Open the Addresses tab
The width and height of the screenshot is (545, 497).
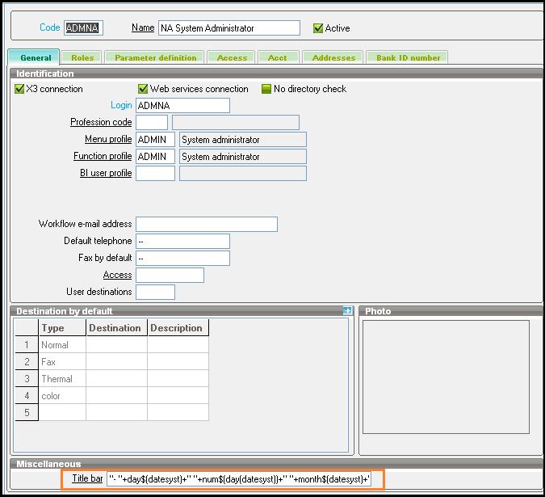tap(333, 57)
